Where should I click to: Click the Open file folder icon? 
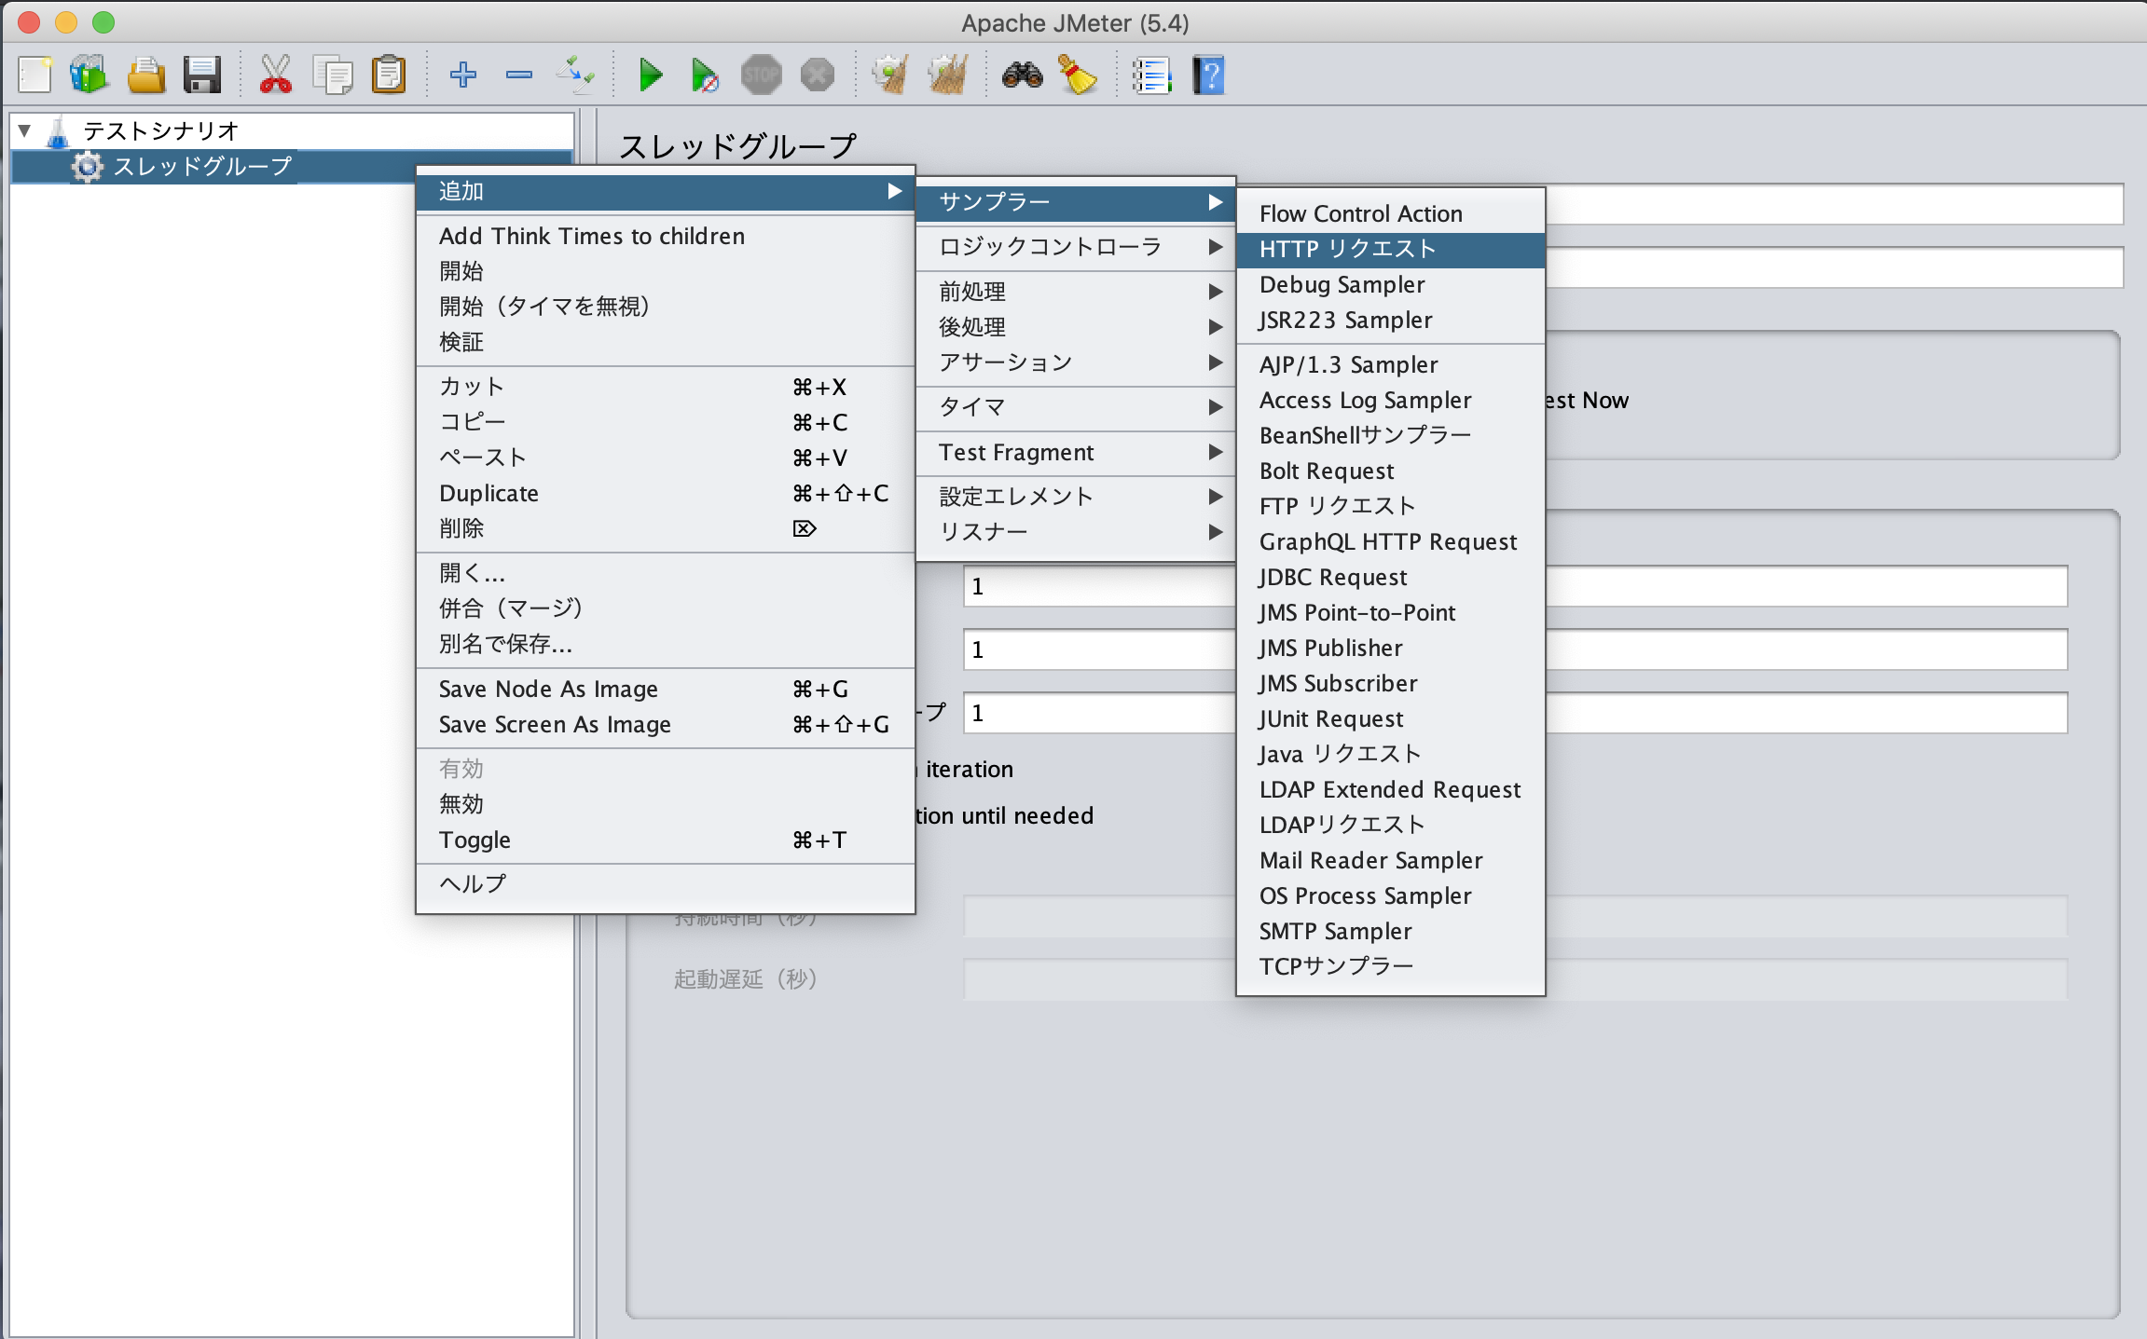[145, 75]
